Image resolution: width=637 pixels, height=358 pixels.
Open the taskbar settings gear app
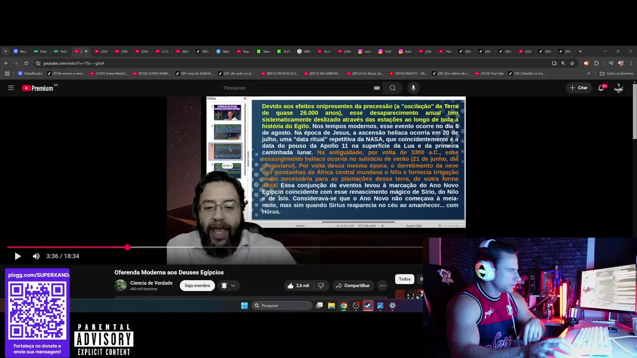click(x=392, y=306)
